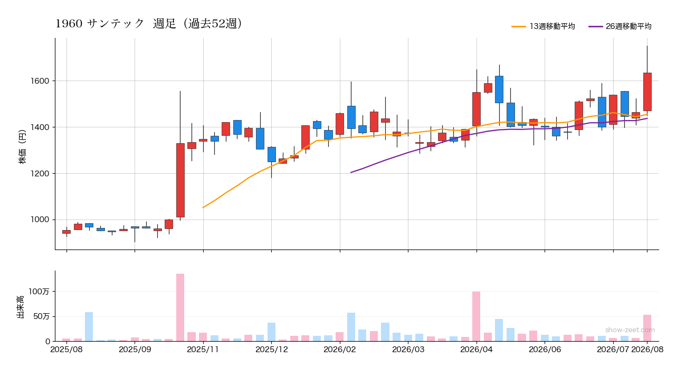The height and width of the screenshot is (379, 686).
Task: Click the 2026/02 date label
Action: (x=340, y=350)
